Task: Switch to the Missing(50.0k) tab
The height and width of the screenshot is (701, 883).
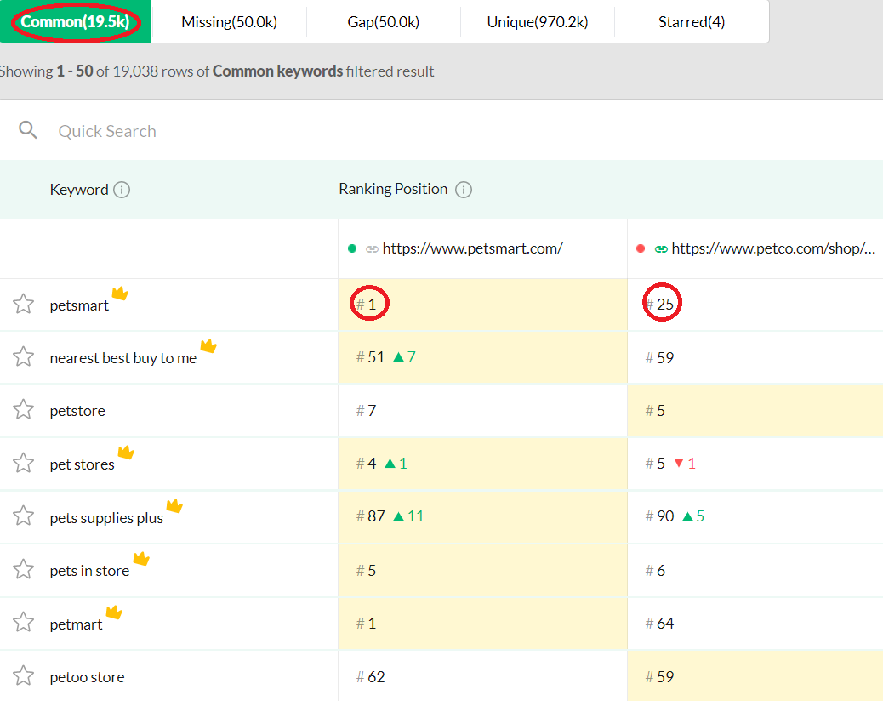Action: click(x=229, y=22)
